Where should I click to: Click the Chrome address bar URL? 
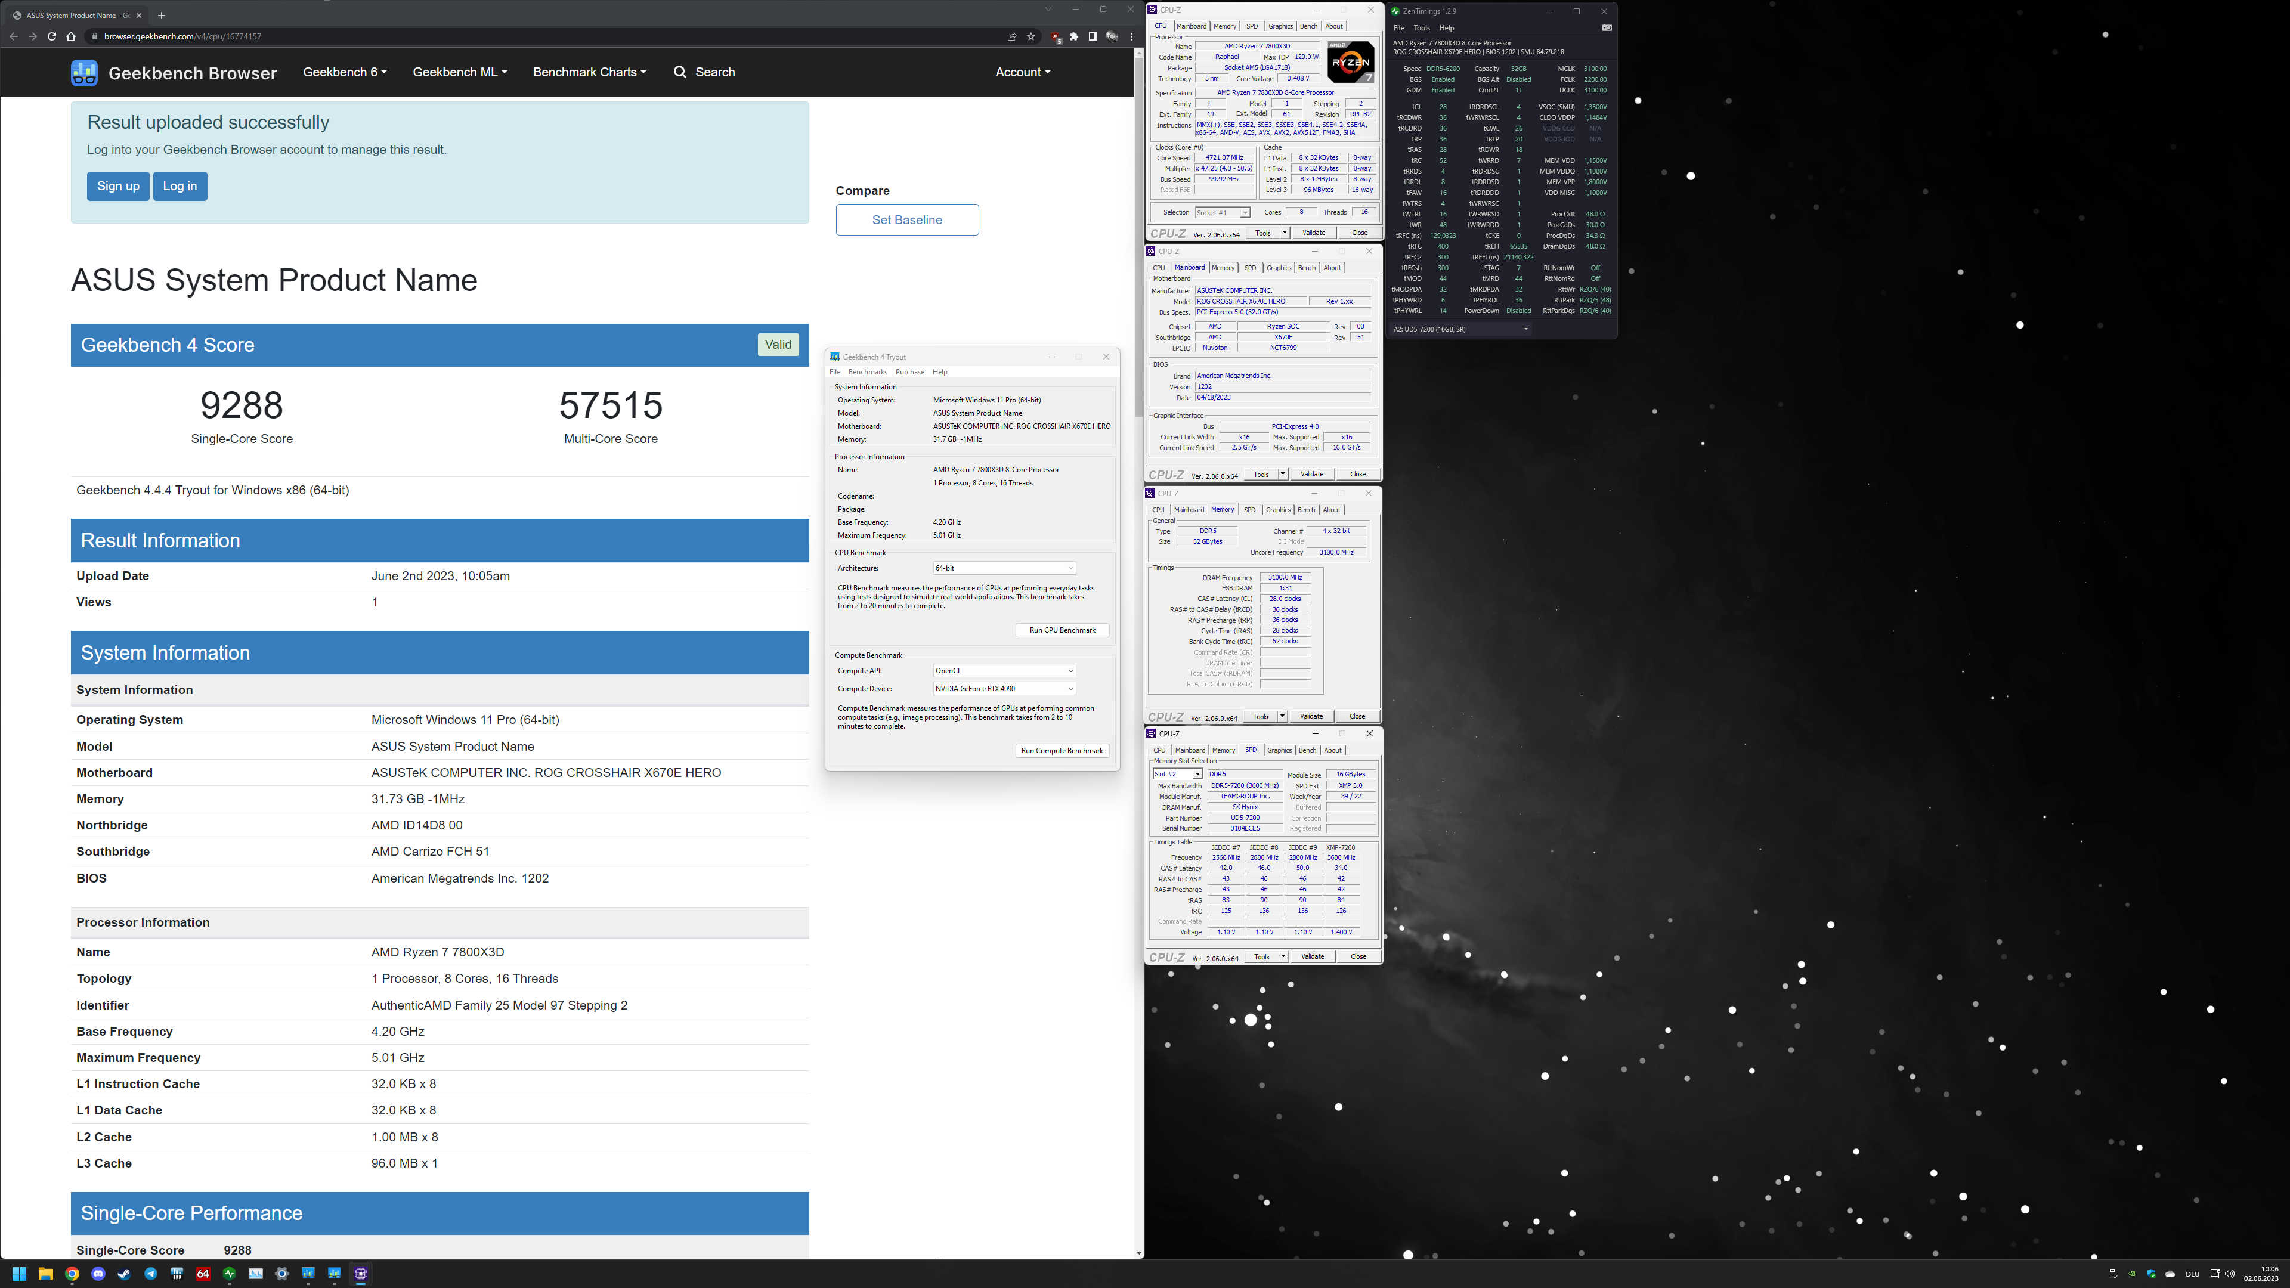(x=182, y=36)
